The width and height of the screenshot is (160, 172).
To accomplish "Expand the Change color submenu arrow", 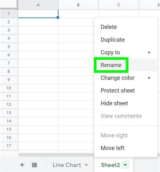I will (x=149, y=78).
